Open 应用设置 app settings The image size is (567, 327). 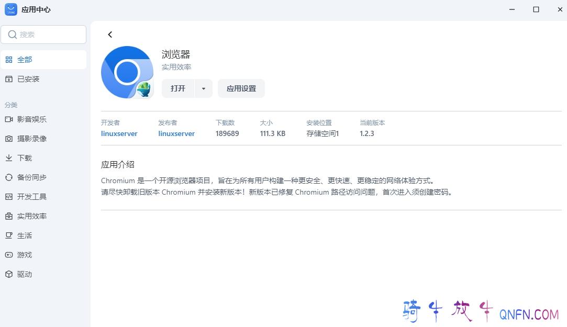point(241,89)
